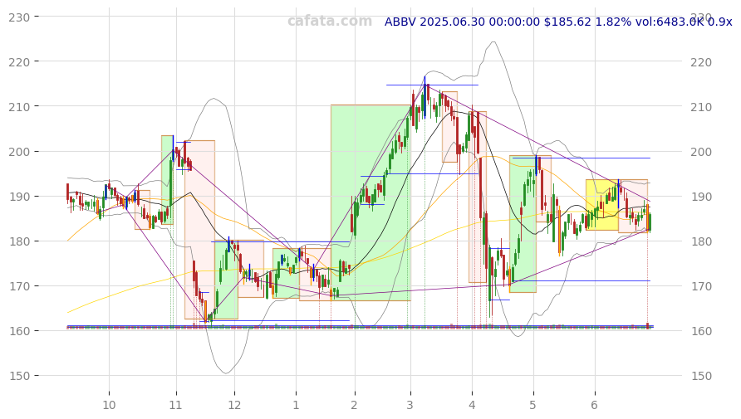Click the yellow shaded box near June
Image resolution: width=741 pixels, height=419 pixels.
[602, 205]
